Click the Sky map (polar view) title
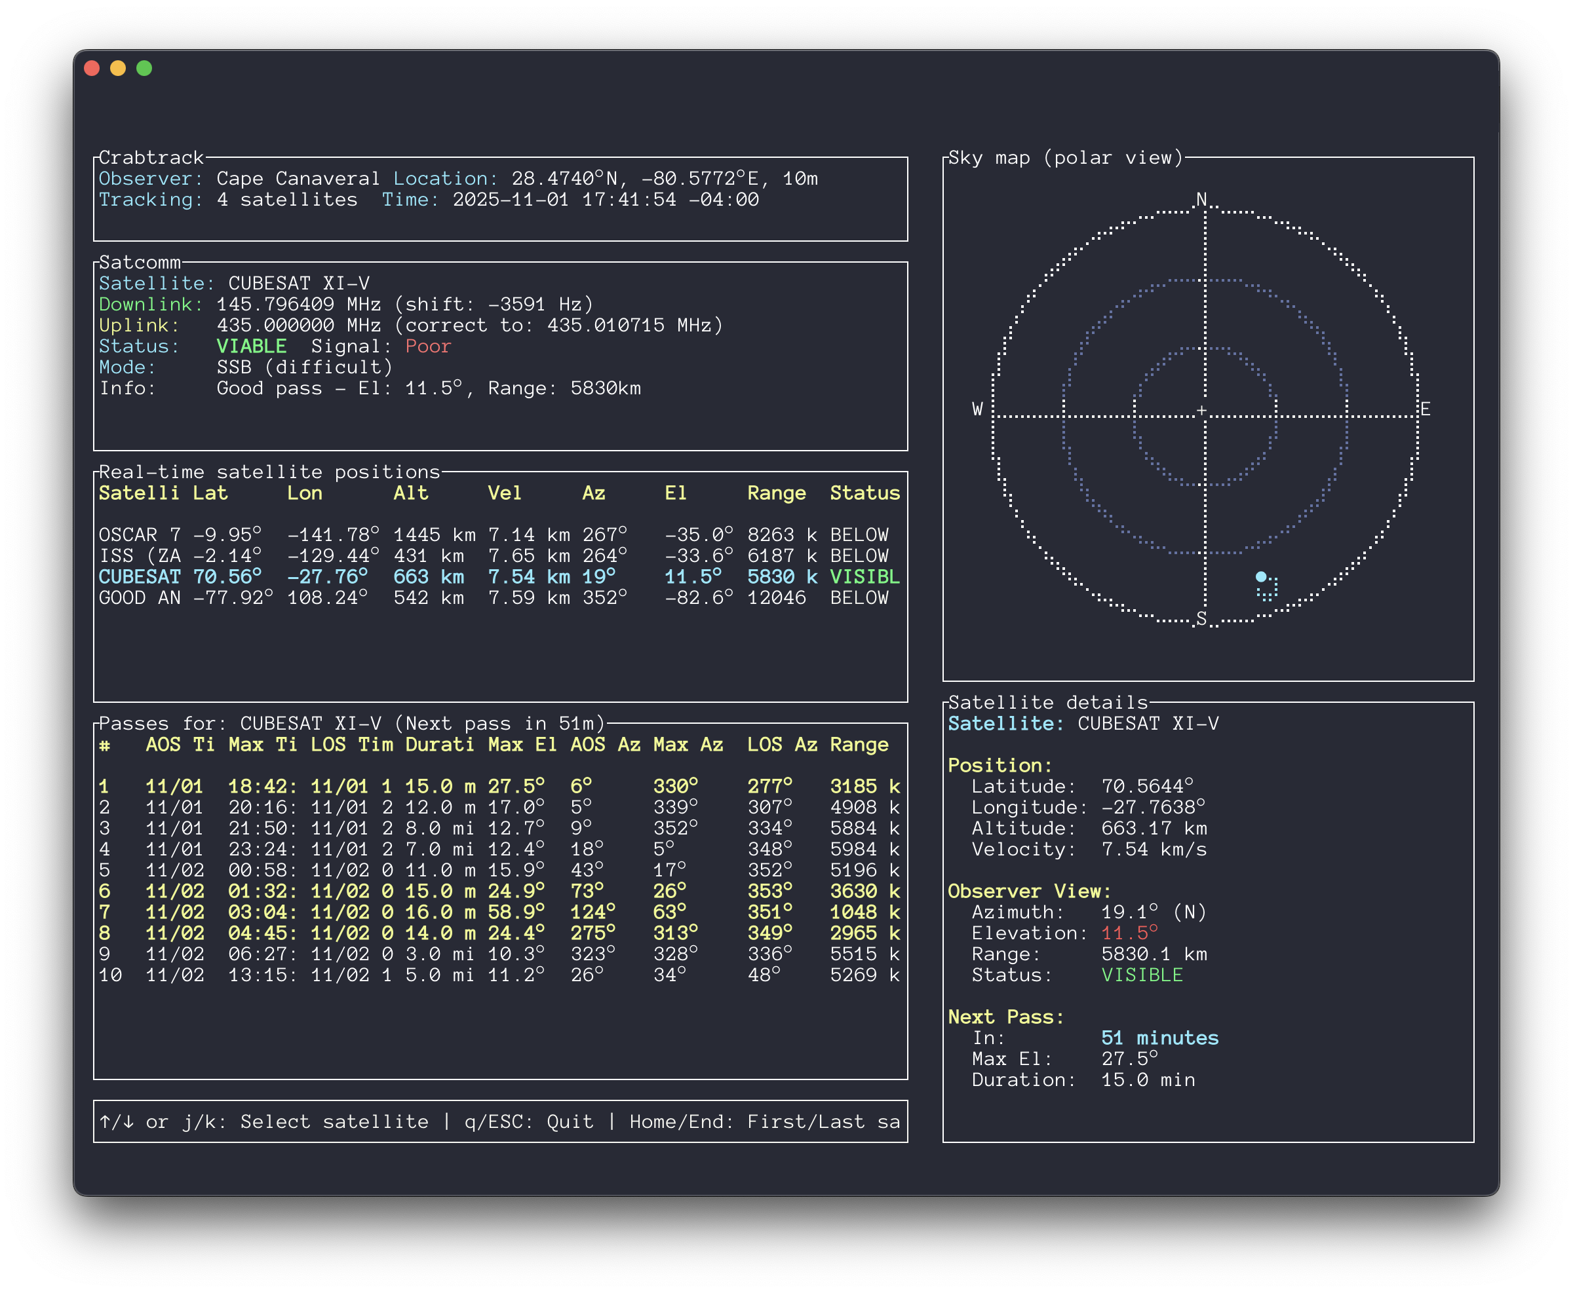1573x1293 pixels. tap(1066, 157)
